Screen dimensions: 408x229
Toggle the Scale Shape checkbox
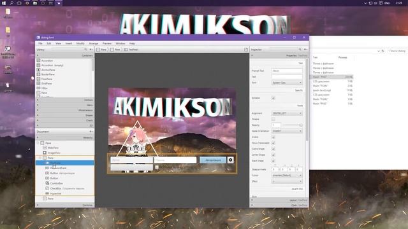click(273, 161)
